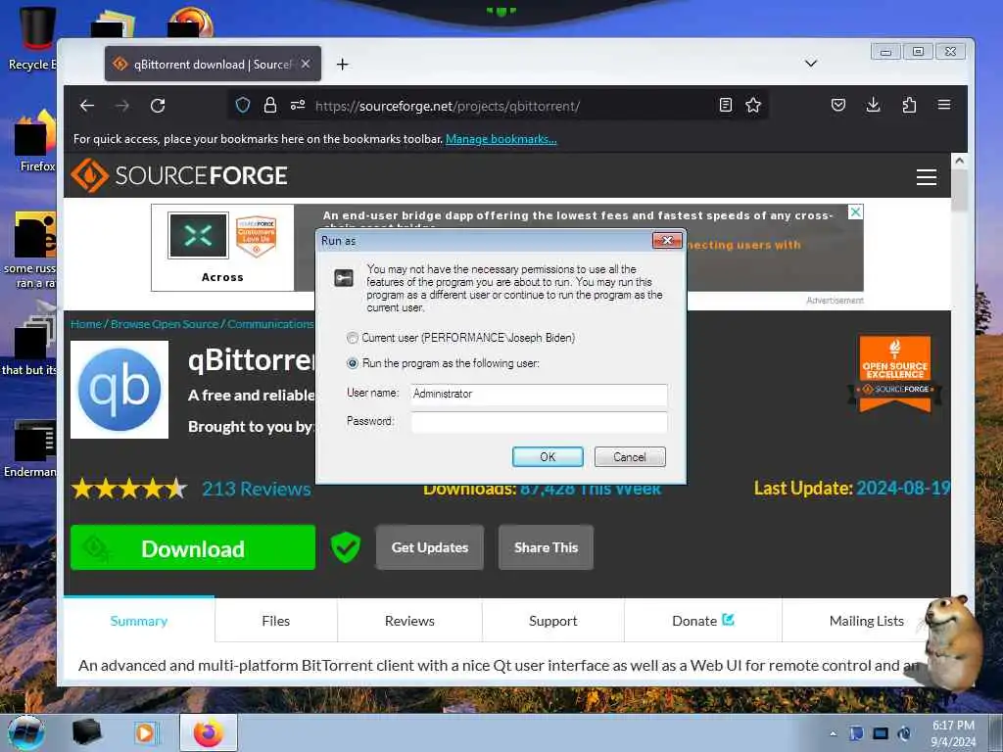Click the green verified shield checkmark
This screenshot has height=752, width=1003.
point(346,547)
